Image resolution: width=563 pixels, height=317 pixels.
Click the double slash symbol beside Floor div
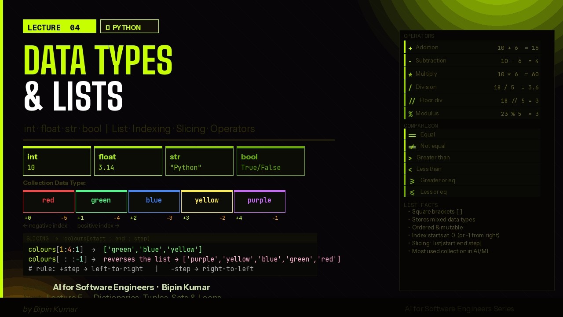click(x=412, y=101)
